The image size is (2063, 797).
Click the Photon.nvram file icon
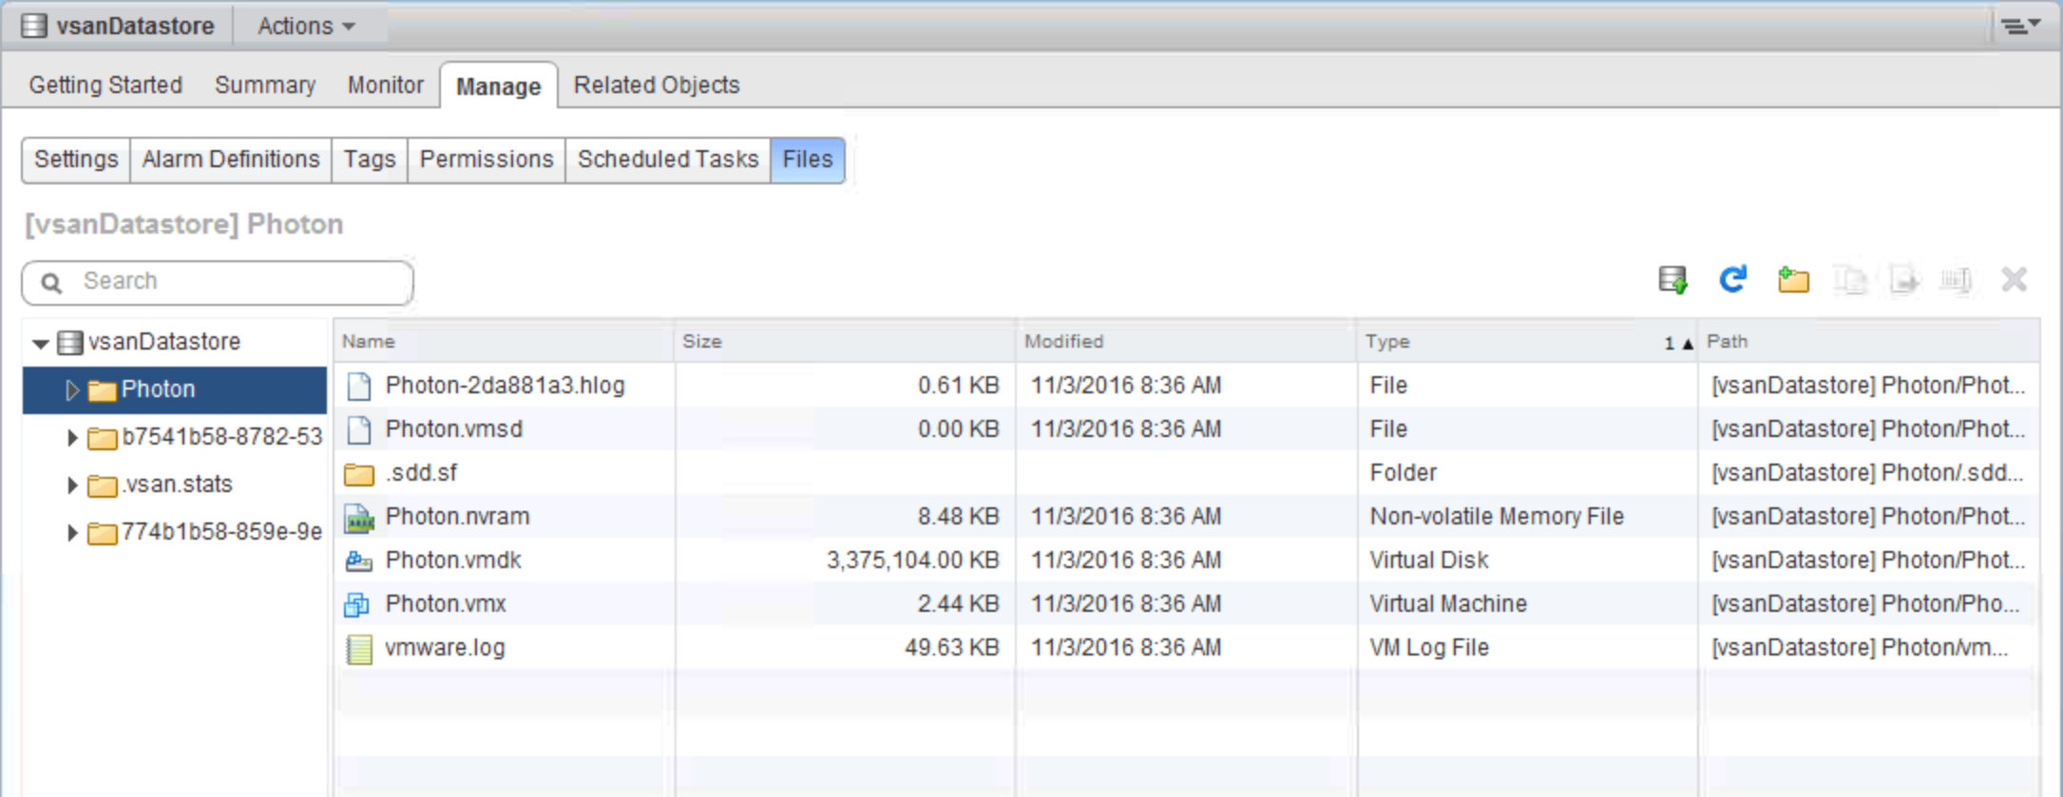(358, 518)
